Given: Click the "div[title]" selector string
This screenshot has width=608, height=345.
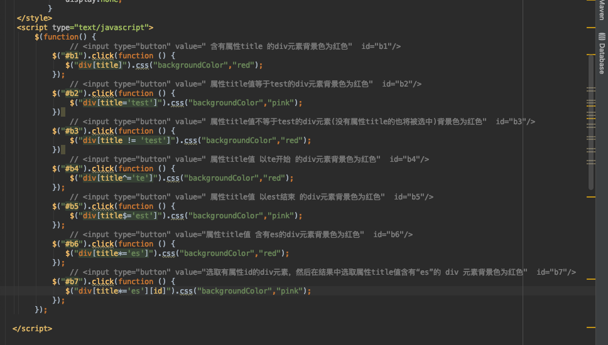Looking at the screenshot, I should 100,65.
